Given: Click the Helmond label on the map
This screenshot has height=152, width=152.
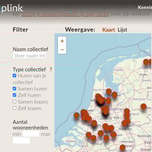Looking at the screenshot, I should click(x=127, y=141).
